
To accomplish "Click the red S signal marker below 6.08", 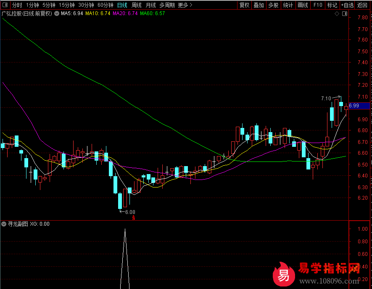I will 134,218.
